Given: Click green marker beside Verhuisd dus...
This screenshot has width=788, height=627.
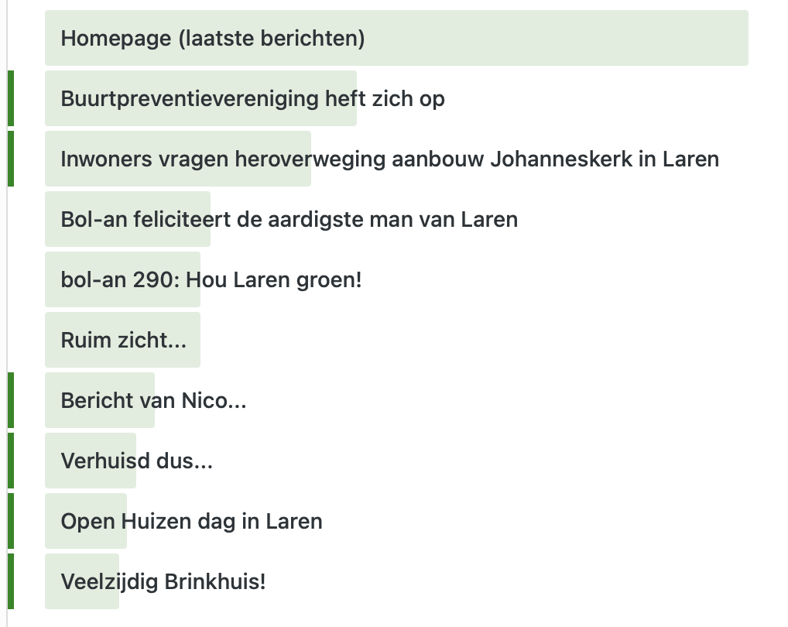Looking at the screenshot, I should [x=11, y=461].
